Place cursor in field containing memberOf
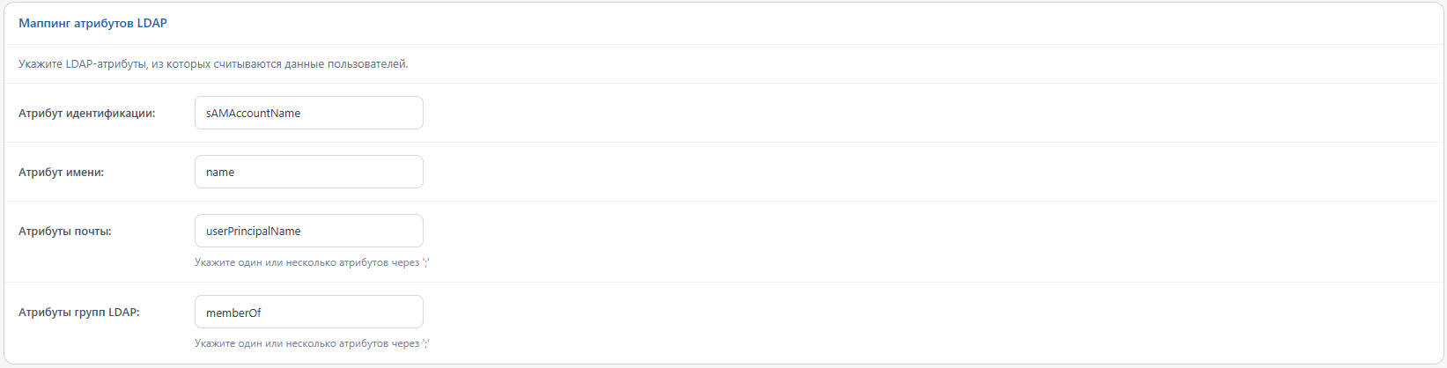This screenshot has width=1447, height=368. [309, 312]
